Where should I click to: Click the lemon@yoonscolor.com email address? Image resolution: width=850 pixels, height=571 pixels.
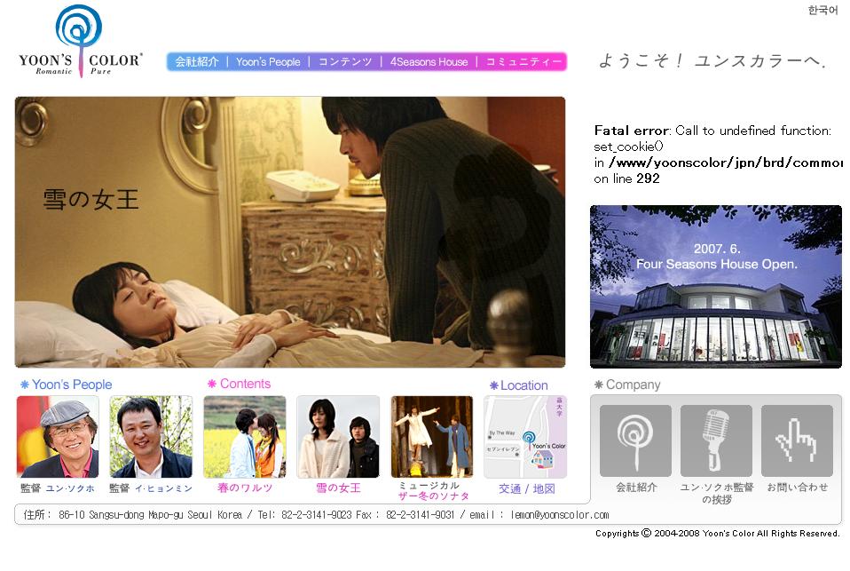click(560, 514)
